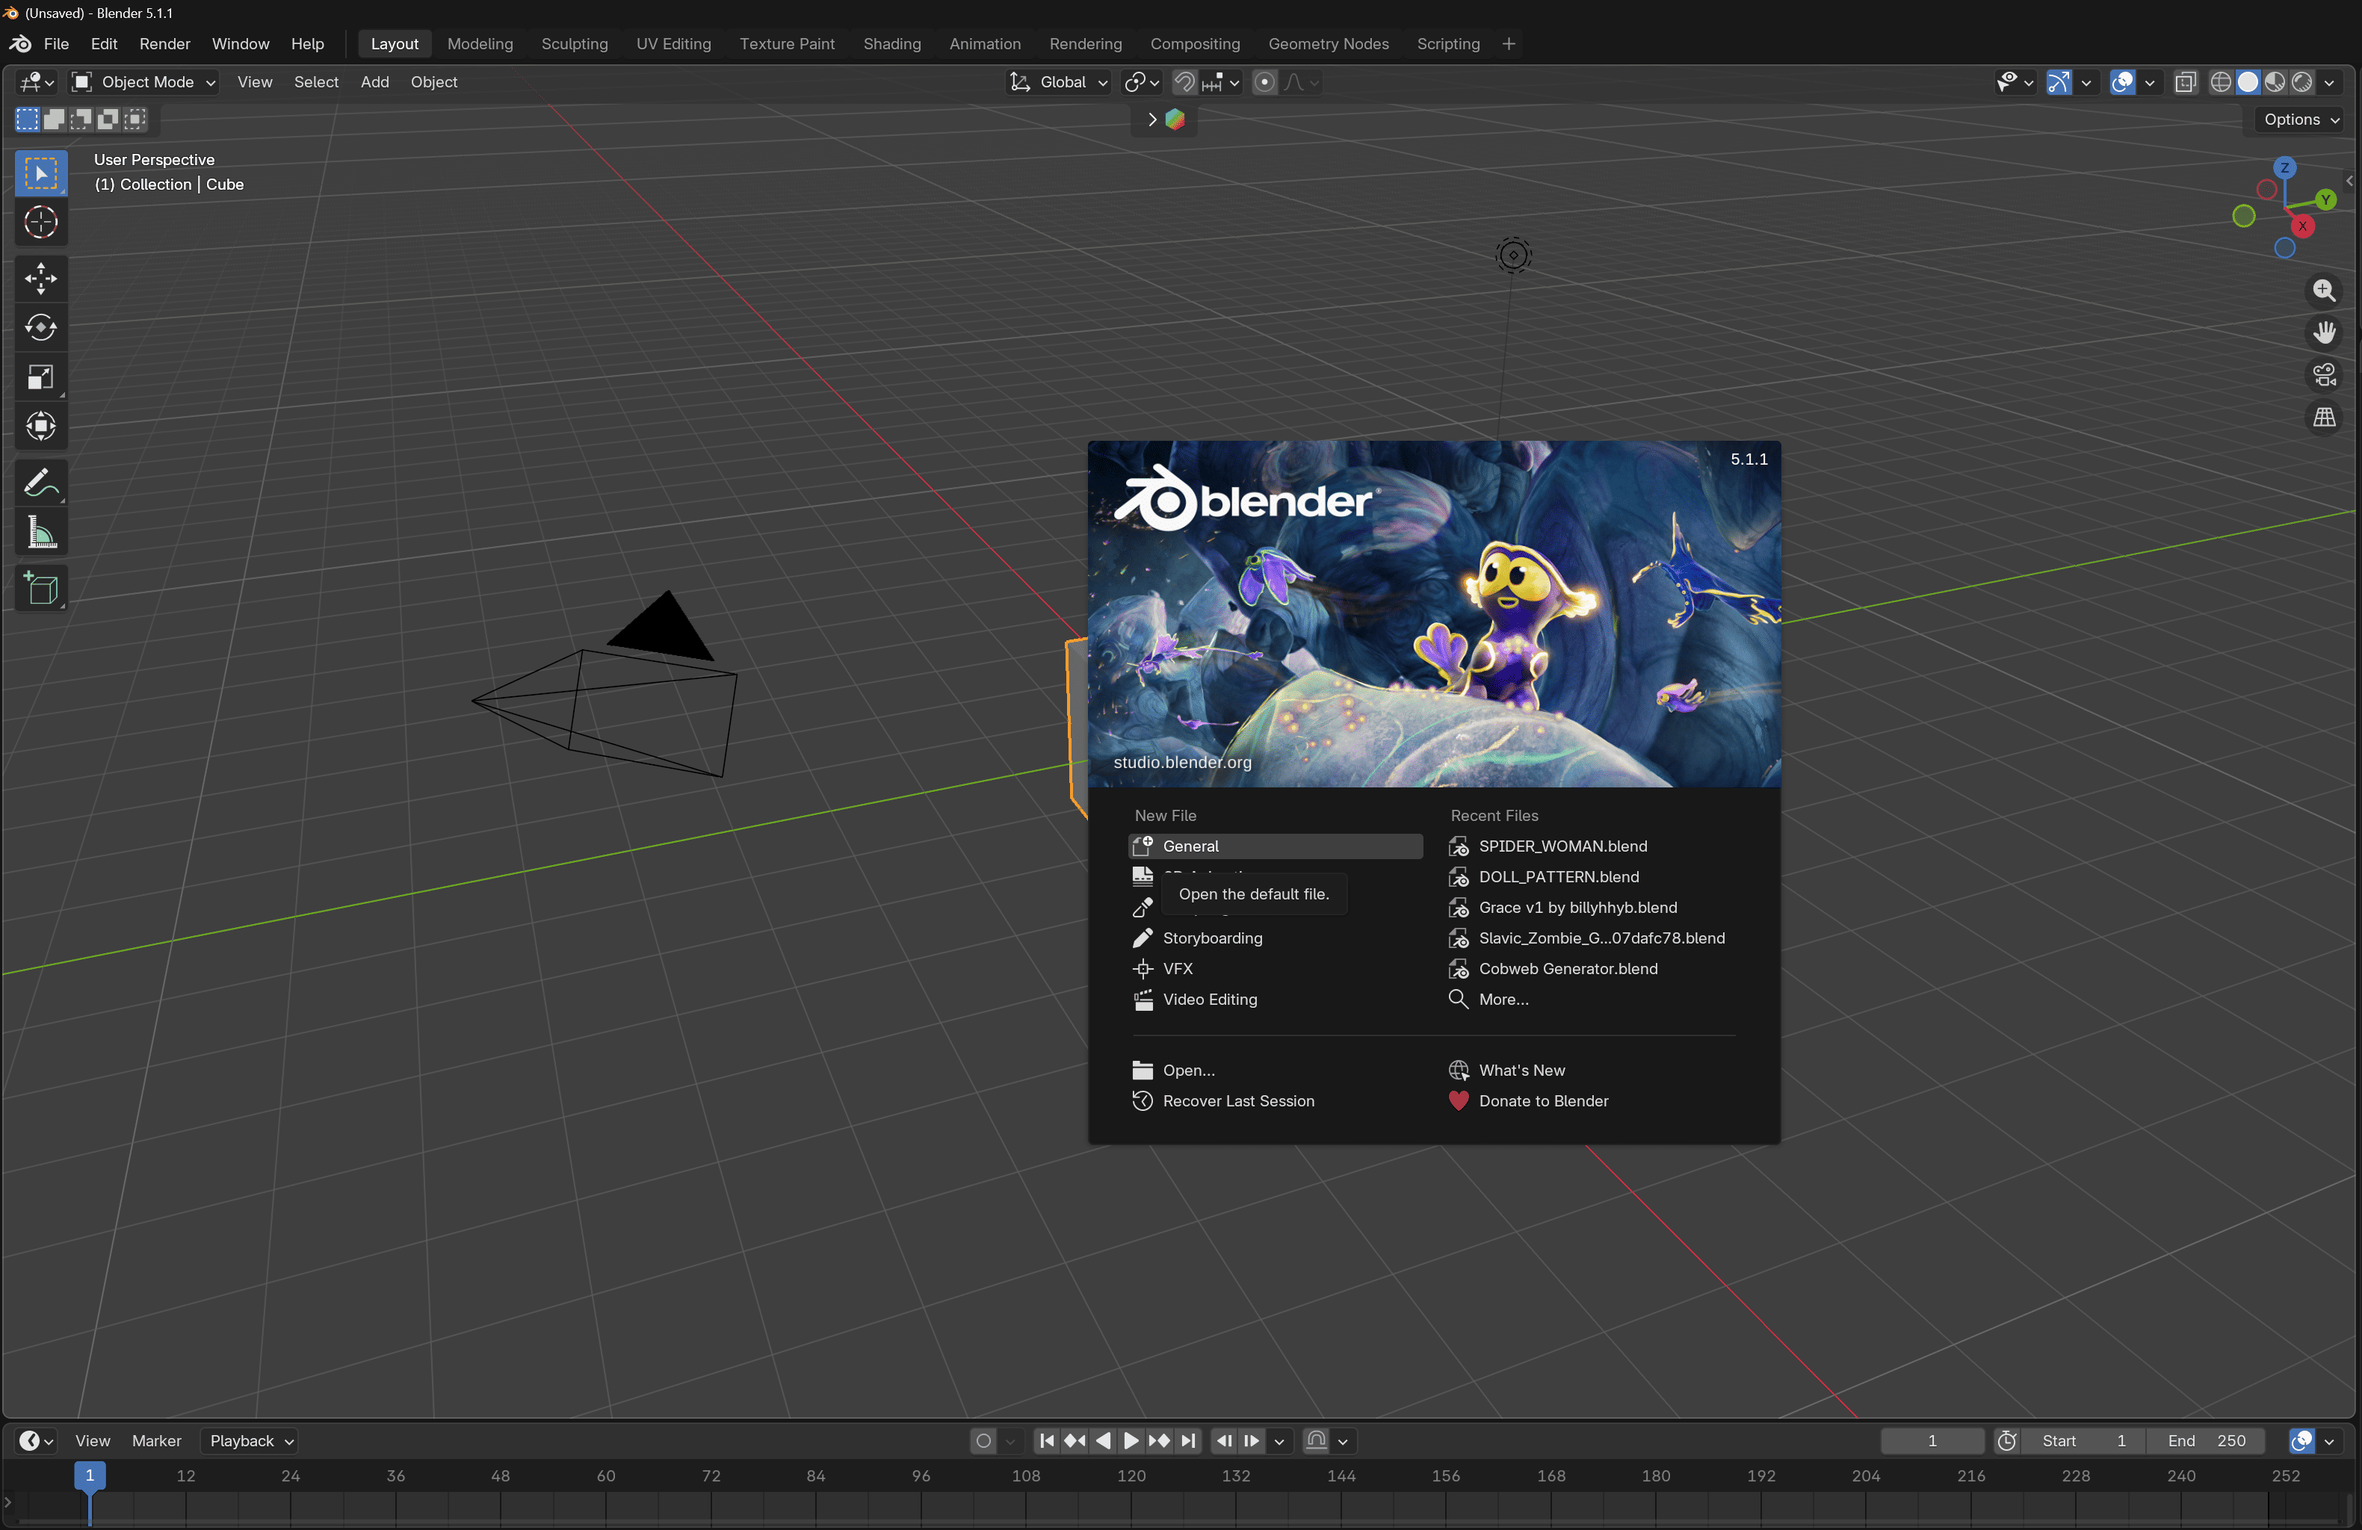Switch to material preview shading

coord(2275,82)
